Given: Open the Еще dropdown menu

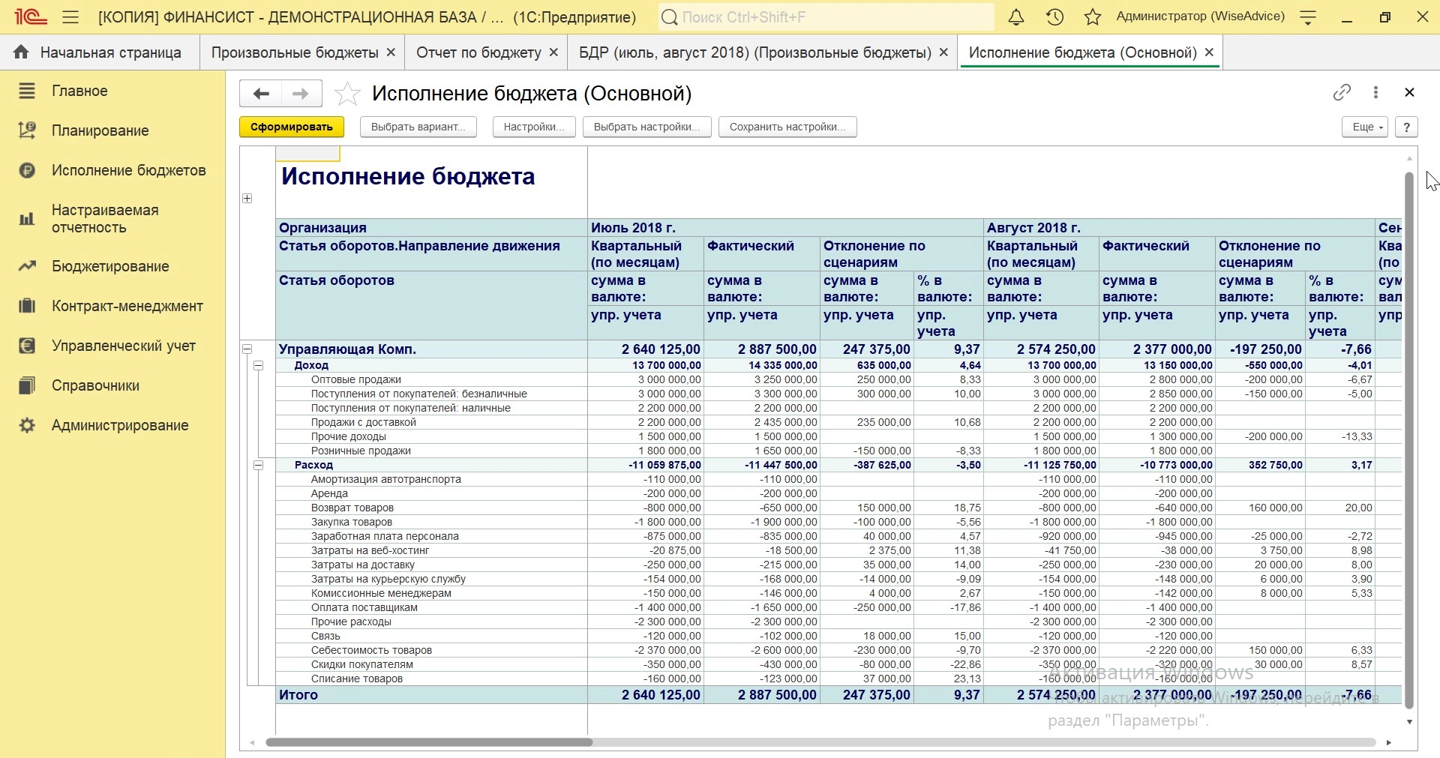Looking at the screenshot, I should point(1365,127).
